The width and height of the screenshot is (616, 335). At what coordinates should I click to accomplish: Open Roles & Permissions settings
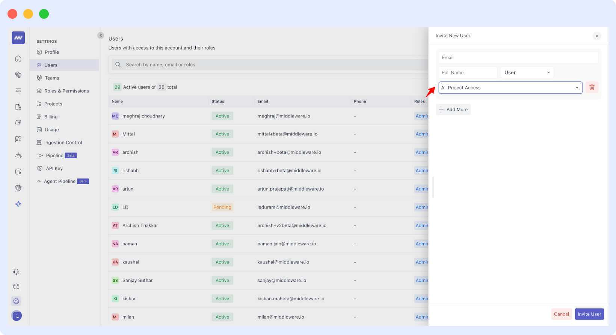coord(66,91)
